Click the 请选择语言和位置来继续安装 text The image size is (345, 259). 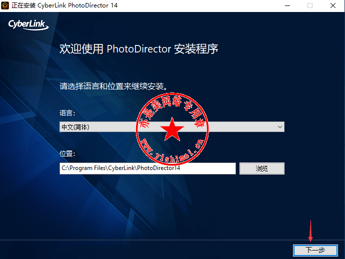pyautogui.click(x=114, y=86)
